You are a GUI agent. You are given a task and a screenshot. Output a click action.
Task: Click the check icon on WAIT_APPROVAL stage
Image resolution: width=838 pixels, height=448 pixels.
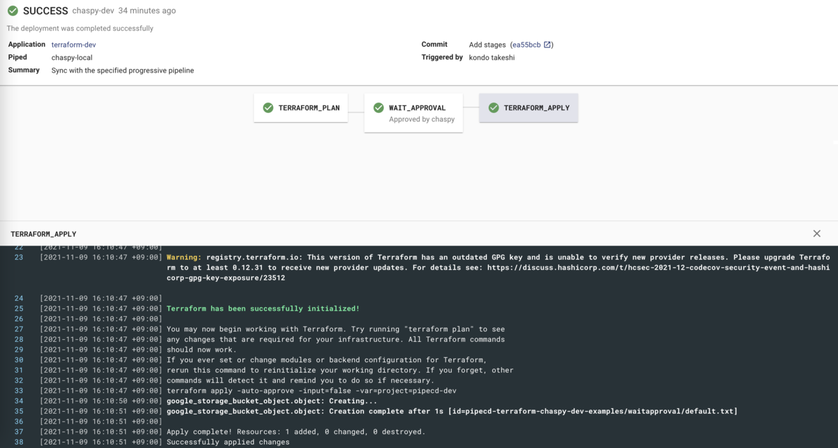[378, 107]
